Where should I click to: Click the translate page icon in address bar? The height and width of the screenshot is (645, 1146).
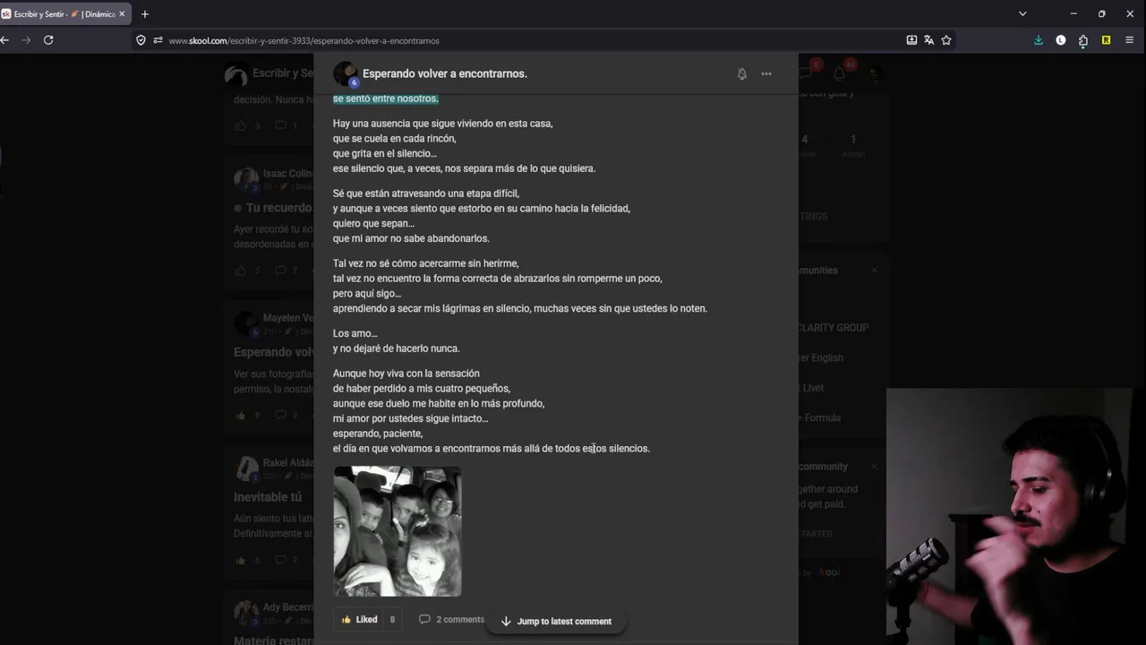pyautogui.click(x=928, y=40)
